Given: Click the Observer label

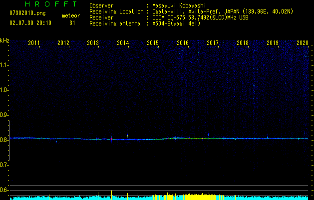Looking at the screenshot, I should 101,5.
